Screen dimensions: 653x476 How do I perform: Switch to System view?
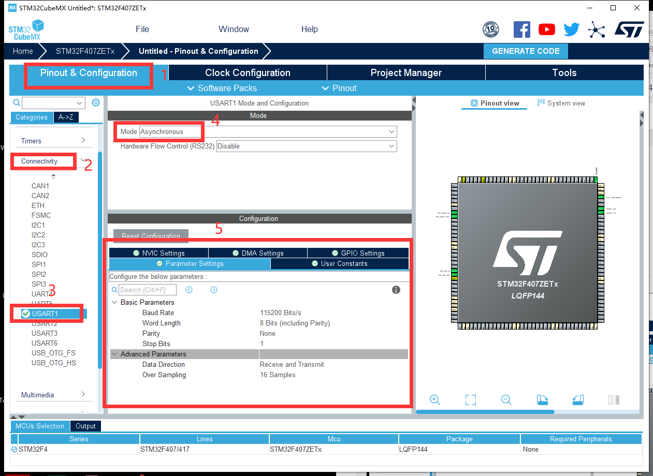(x=561, y=103)
